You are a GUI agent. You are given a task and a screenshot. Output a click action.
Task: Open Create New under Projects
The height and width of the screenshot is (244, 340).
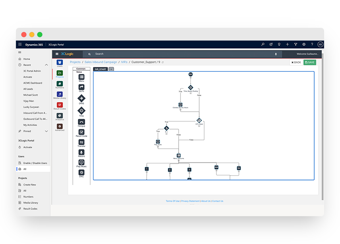30,185
